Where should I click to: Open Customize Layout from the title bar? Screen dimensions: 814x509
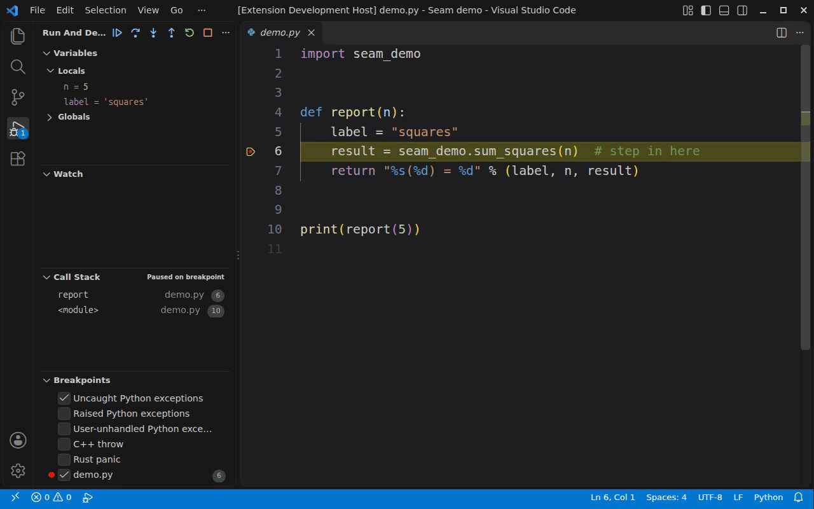pyautogui.click(x=688, y=10)
